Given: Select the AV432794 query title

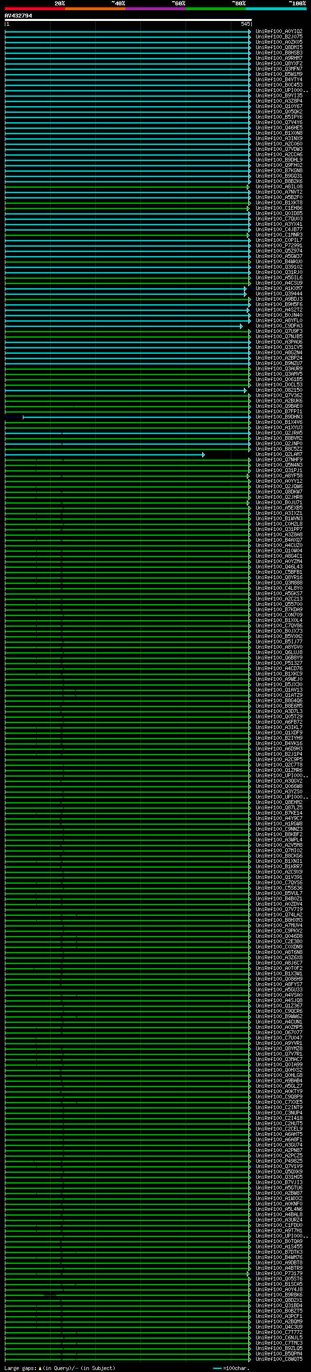Looking at the screenshot, I should pyautogui.click(x=18, y=16).
